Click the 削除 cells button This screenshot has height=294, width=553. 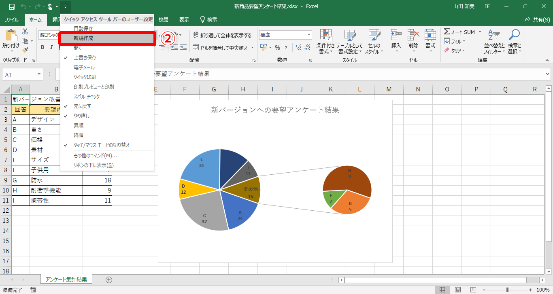click(x=413, y=41)
